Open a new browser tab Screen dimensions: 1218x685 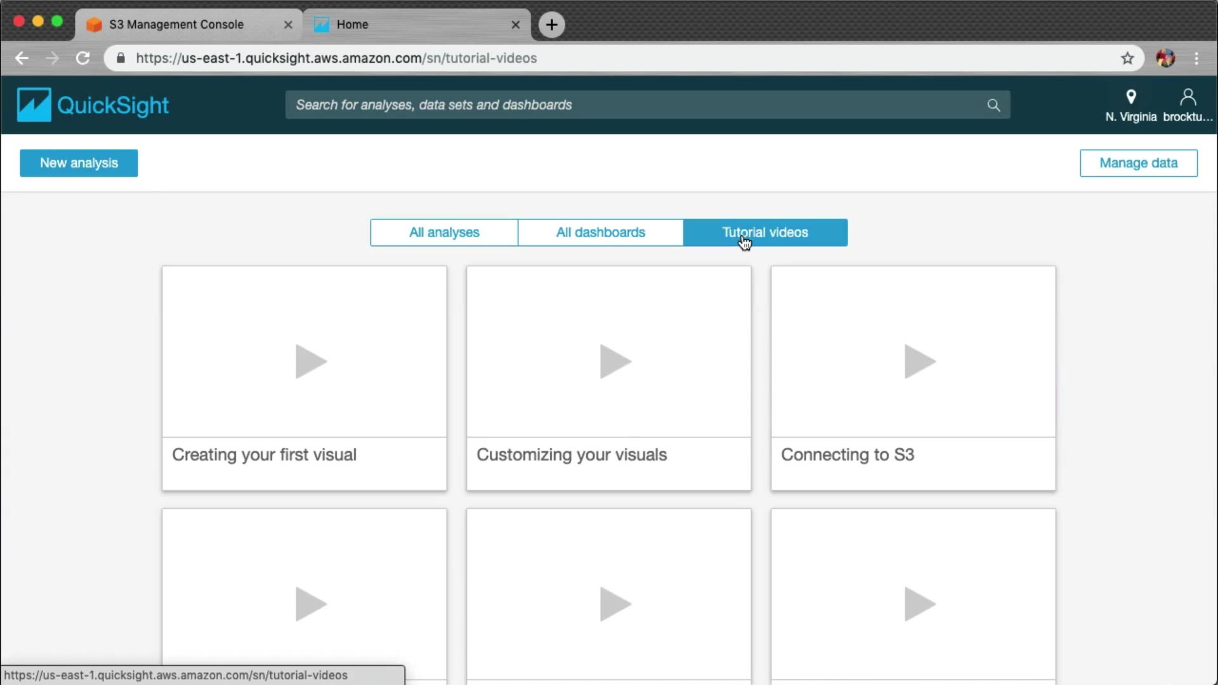(551, 25)
